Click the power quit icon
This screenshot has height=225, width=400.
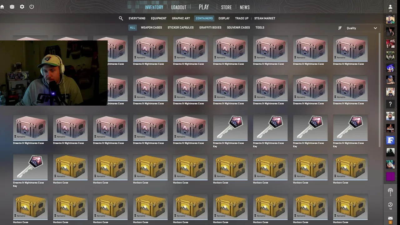click(x=32, y=7)
